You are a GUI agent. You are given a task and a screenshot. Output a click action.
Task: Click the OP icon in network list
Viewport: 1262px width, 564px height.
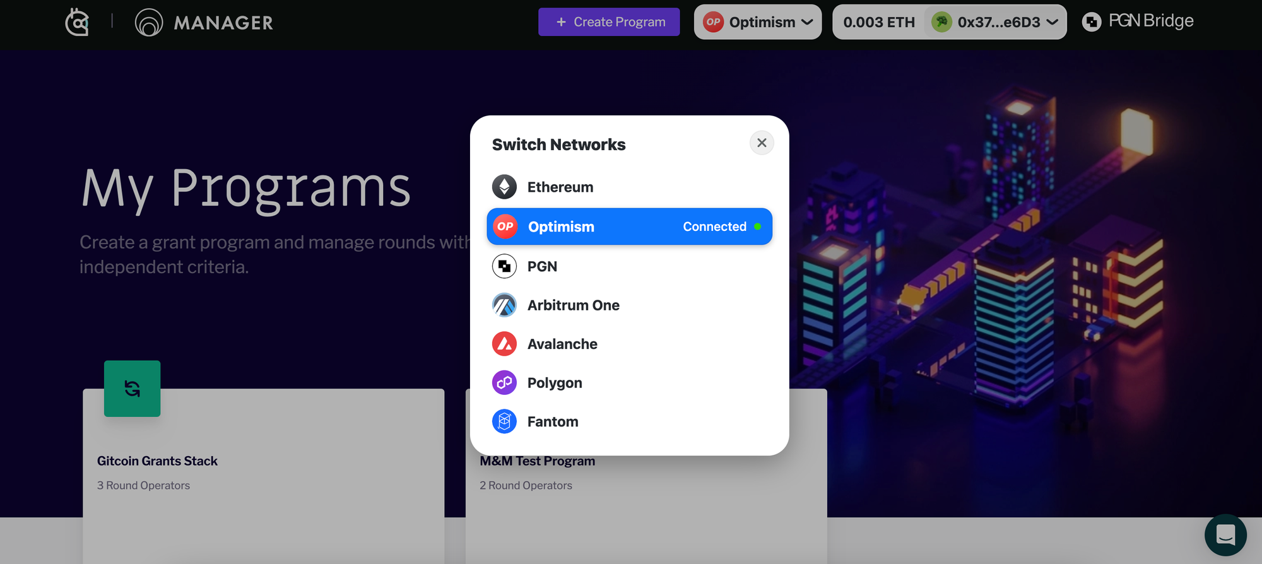(x=505, y=226)
